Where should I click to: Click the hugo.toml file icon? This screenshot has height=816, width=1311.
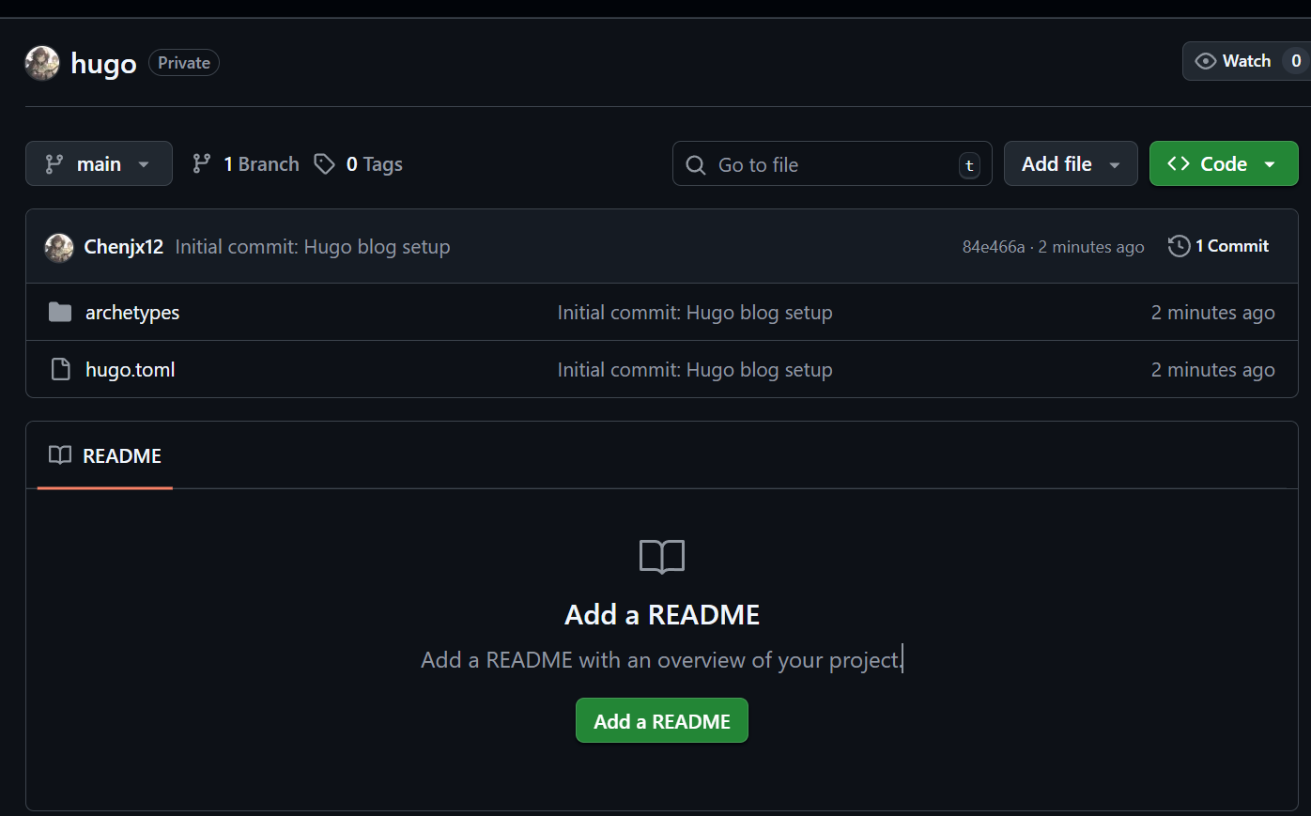point(60,369)
